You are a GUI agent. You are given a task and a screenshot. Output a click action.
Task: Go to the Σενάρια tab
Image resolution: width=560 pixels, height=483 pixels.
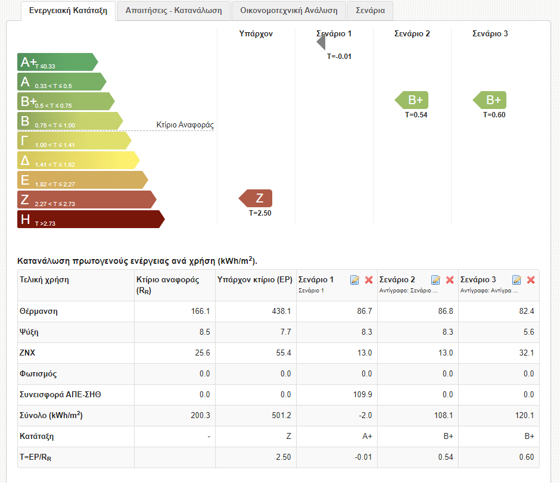[370, 11]
